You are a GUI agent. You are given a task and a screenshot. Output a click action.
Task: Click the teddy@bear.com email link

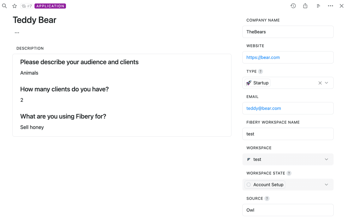click(263, 108)
